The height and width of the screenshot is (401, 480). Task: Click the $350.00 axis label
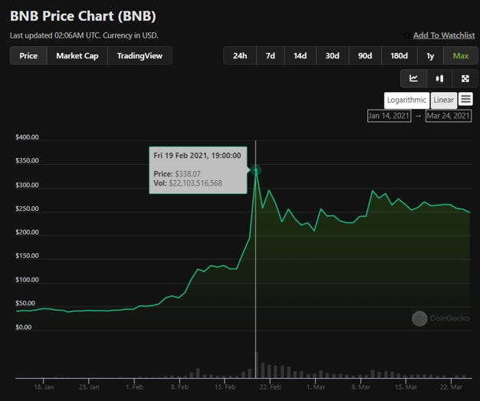[28, 161]
